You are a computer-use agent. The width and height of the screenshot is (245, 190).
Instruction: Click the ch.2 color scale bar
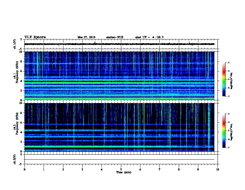point(224,131)
